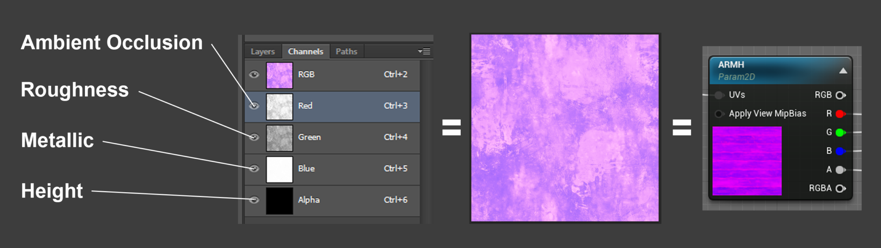Click the grey A output pin
The image size is (881, 248).
(x=840, y=170)
